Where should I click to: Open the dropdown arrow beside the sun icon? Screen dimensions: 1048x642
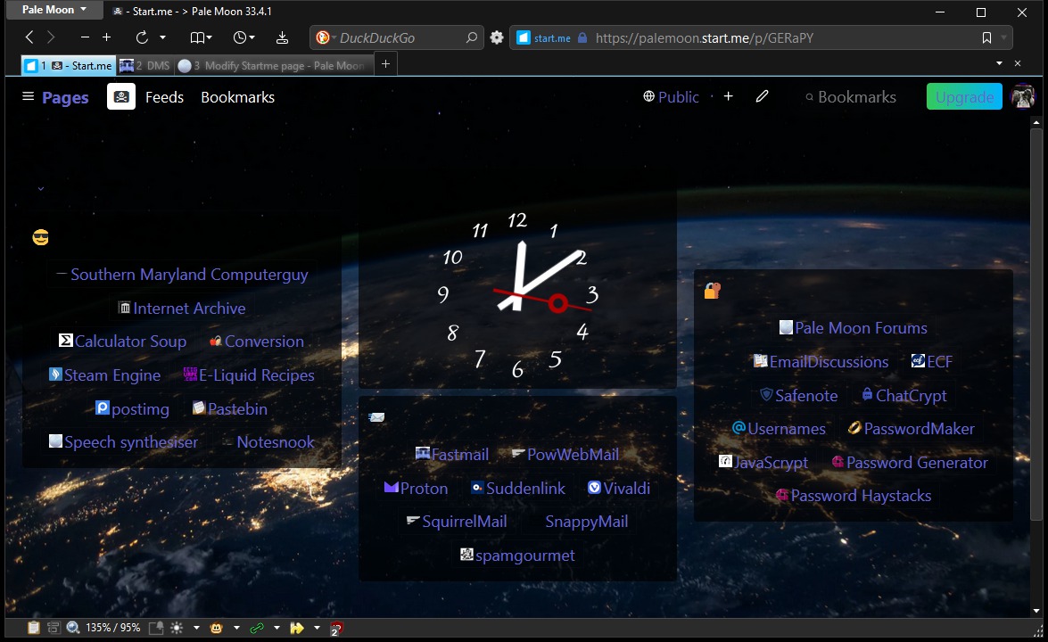pos(196,628)
